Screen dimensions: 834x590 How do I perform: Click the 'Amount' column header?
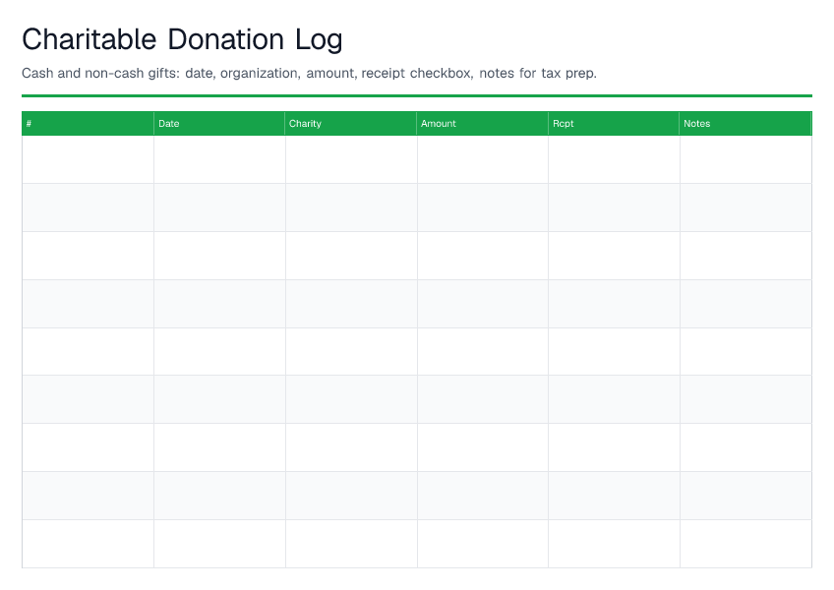pos(483,124)
